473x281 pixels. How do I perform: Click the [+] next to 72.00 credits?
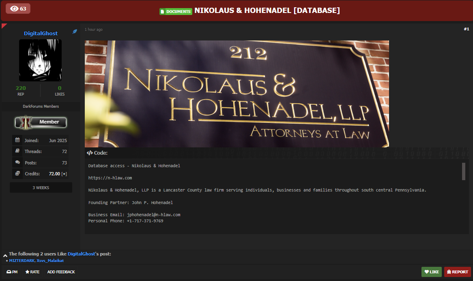(x=64, y=174)
